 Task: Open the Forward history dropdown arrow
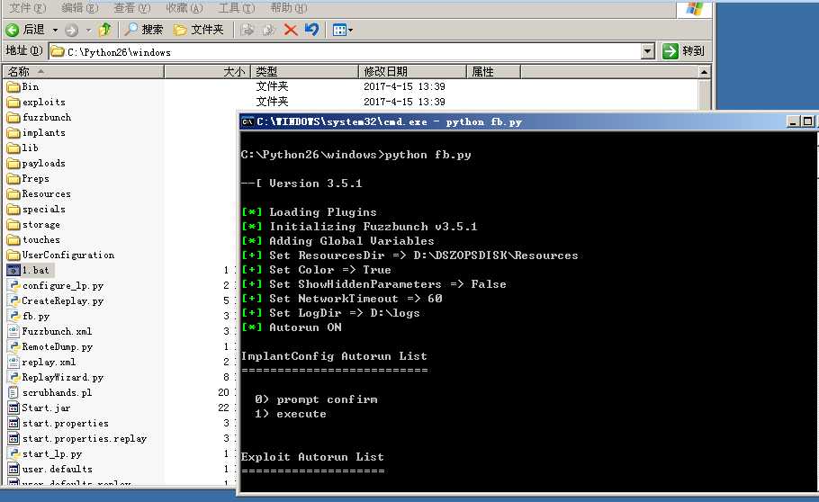tap(88, 30)
